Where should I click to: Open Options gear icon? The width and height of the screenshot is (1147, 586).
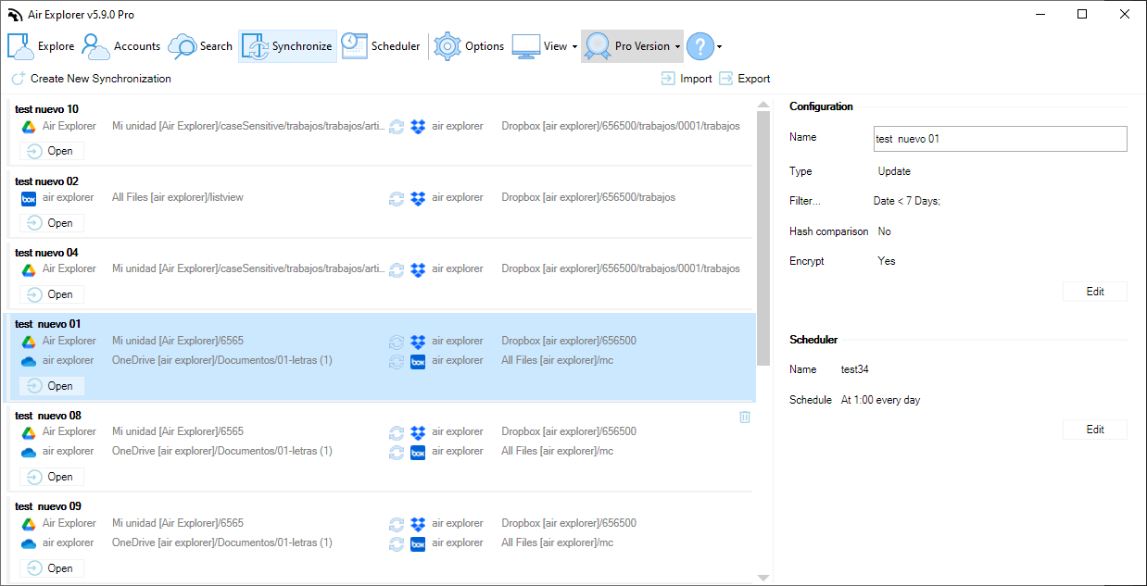point(447,46)
